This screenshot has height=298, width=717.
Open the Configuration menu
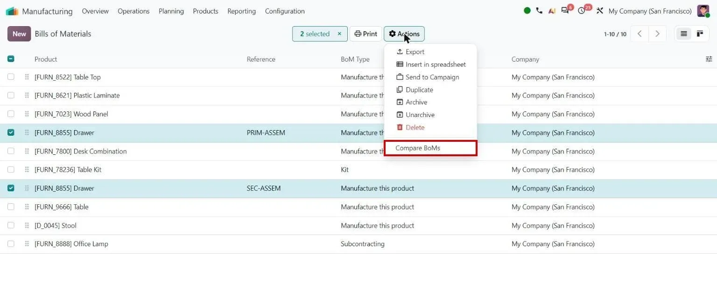point(285,11)
